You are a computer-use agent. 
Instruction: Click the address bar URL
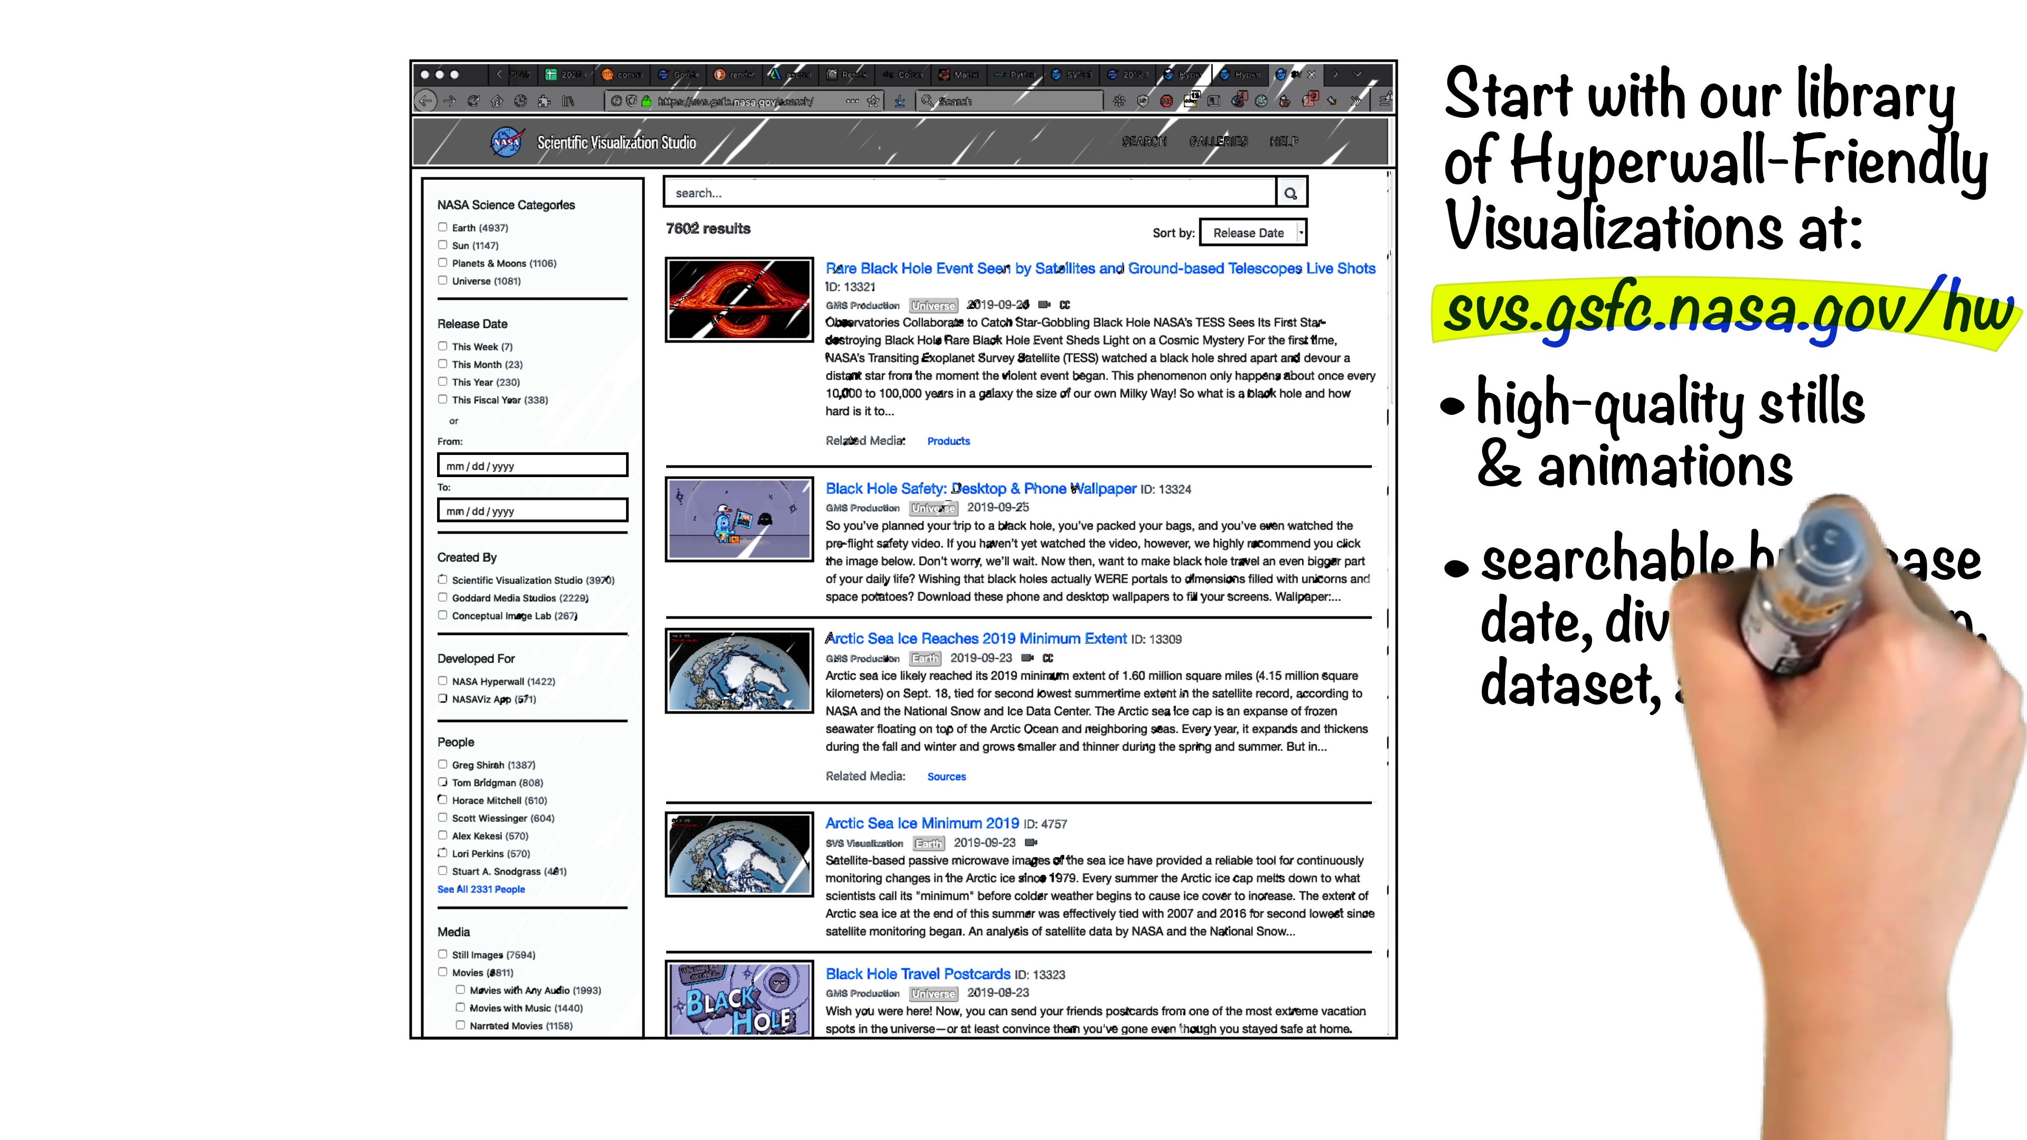click(x=736, y=101)
